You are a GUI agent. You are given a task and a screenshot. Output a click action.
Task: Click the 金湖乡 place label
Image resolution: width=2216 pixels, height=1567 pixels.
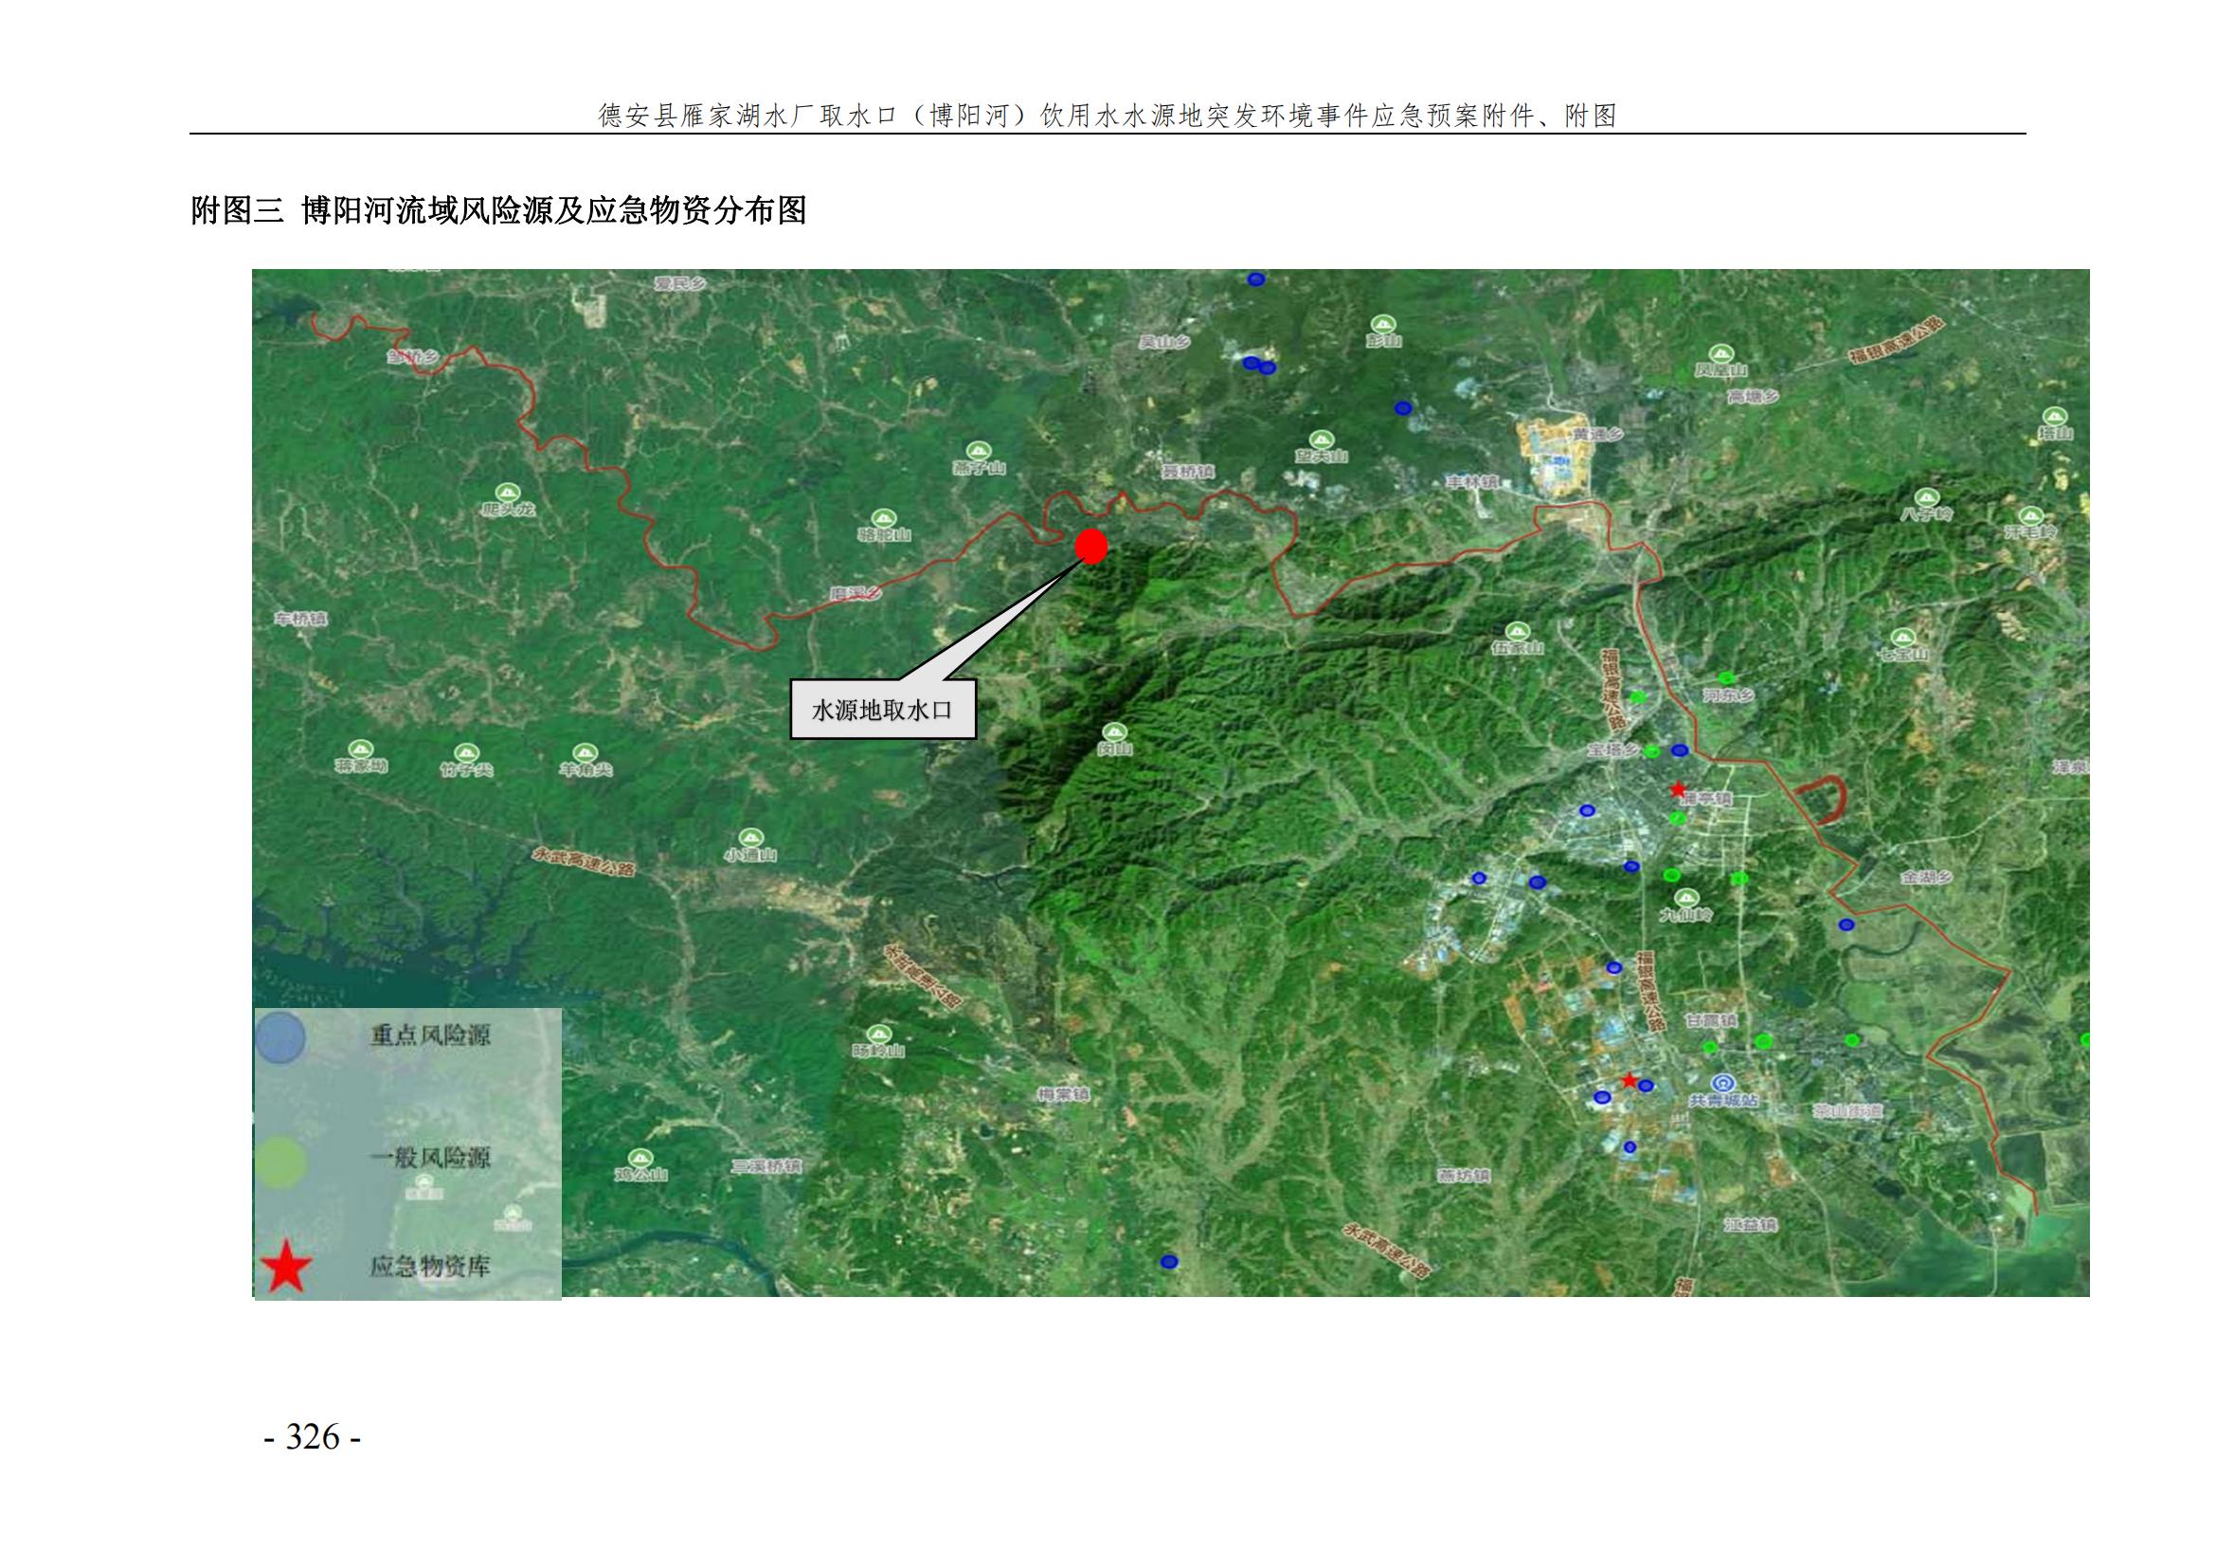pyautogui.click(x=1926, y=877)
